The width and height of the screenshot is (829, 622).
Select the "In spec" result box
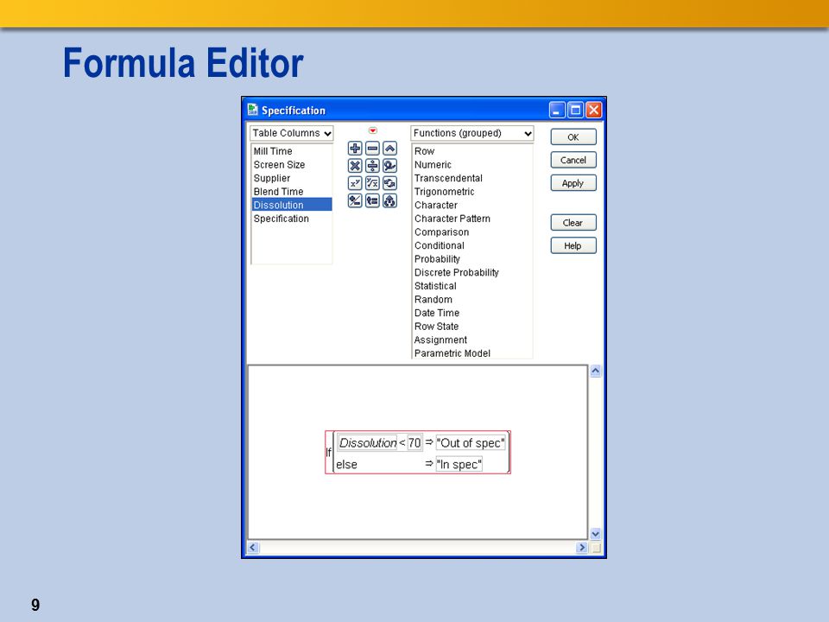[459, 465]
